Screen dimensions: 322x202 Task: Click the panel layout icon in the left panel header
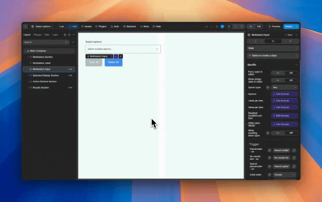(x=70, y=35)
